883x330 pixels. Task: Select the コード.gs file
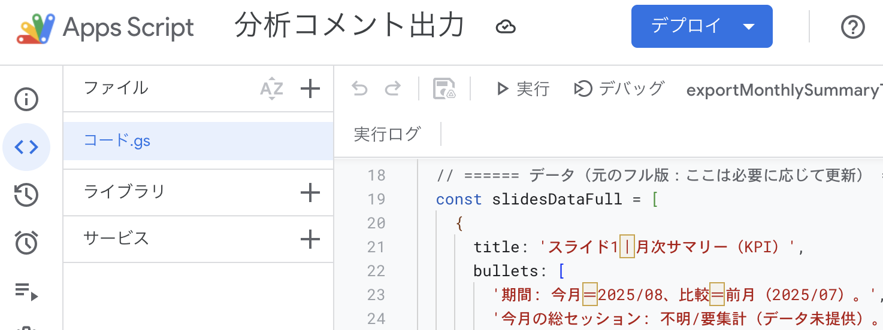117,141
